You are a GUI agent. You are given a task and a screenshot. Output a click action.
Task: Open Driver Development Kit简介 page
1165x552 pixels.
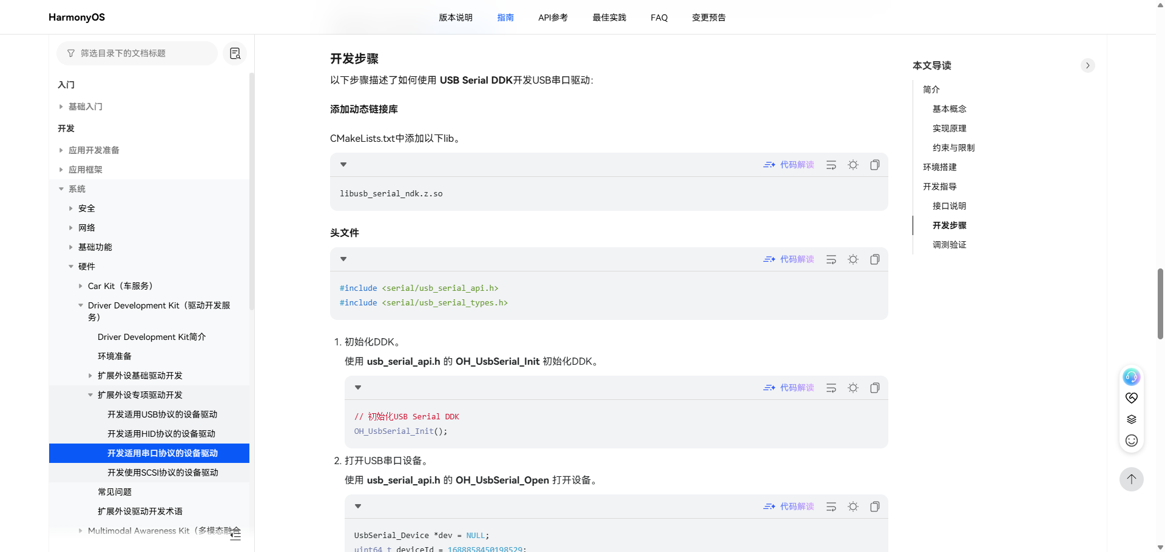(152, 337)
